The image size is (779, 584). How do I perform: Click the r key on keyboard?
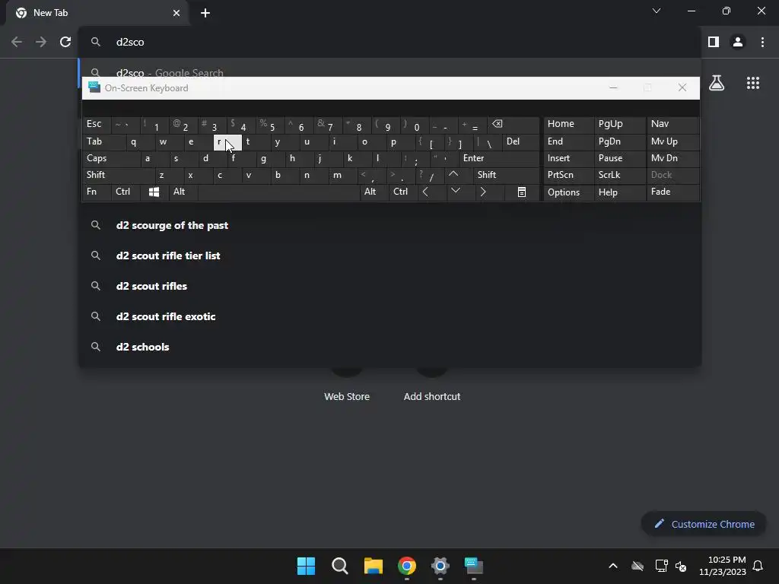point(227,142)
